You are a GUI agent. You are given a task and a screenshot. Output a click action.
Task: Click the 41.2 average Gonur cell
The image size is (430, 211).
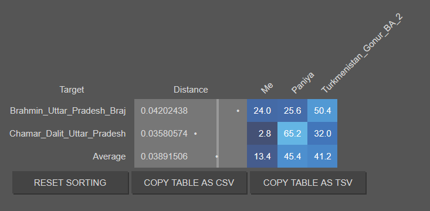click(323, 156)
